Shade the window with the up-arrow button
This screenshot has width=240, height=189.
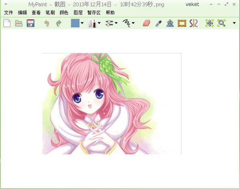pos(211,4)
